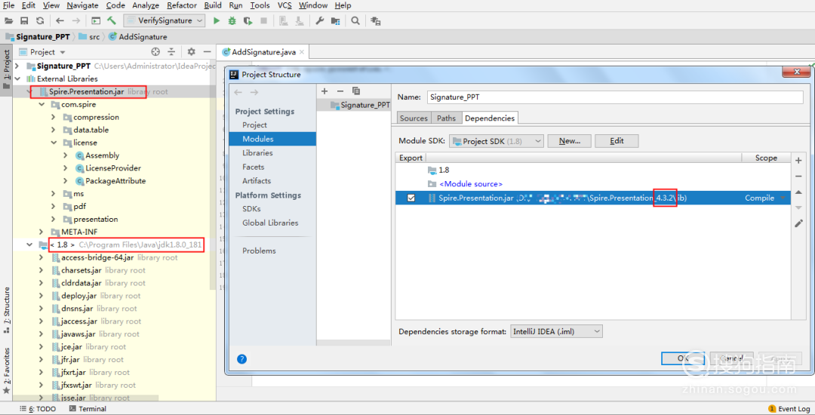
Task: Open the VCS menu
Action: point(284,5)
